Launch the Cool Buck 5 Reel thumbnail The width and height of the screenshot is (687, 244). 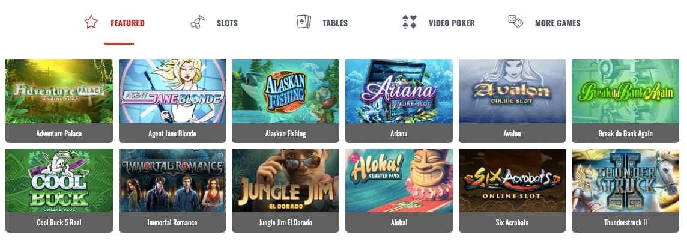point(59,181)
